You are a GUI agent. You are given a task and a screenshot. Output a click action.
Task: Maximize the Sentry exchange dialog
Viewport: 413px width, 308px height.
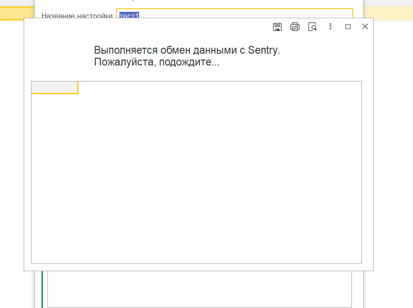(x=348, y=26)
